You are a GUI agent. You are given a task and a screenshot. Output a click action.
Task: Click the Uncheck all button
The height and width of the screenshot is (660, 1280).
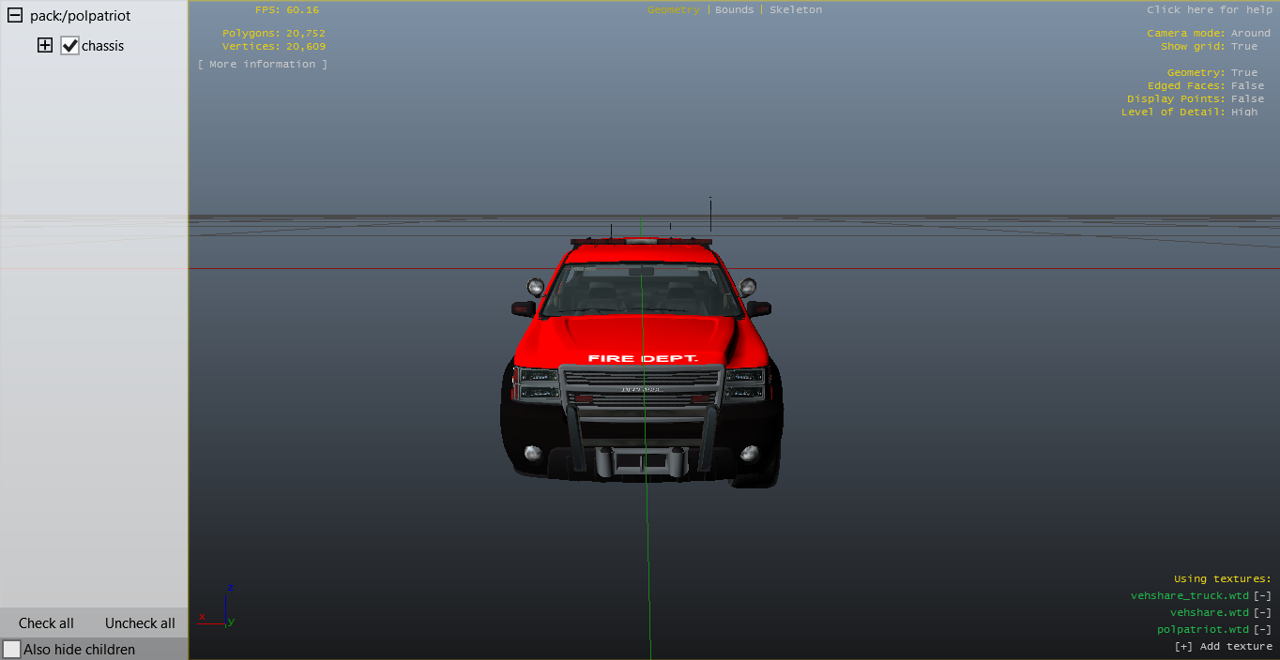140,623
